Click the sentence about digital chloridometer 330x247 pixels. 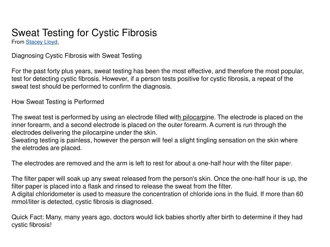click(x=157, y=198)
